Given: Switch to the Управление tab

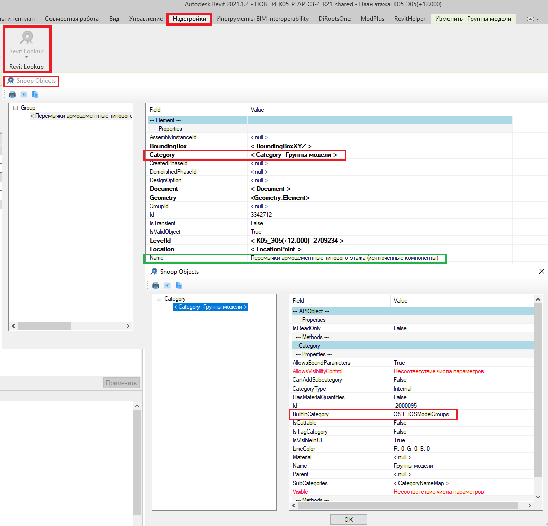Looking at the screenshot, I should [x=146, y=19].
